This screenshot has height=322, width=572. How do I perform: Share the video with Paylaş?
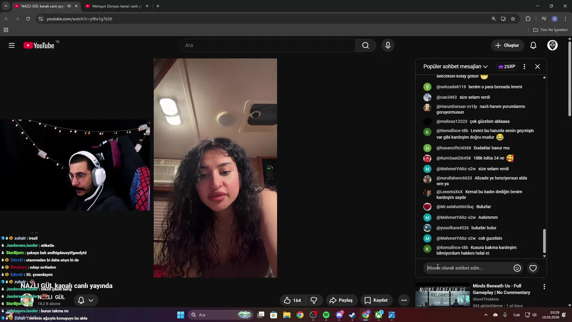(x=341, y=300)
